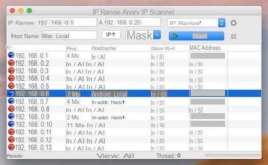Click the blue status icon for 192.168.0.6
This screenshot has width=268, height=165.
click(x=11, y=93)
